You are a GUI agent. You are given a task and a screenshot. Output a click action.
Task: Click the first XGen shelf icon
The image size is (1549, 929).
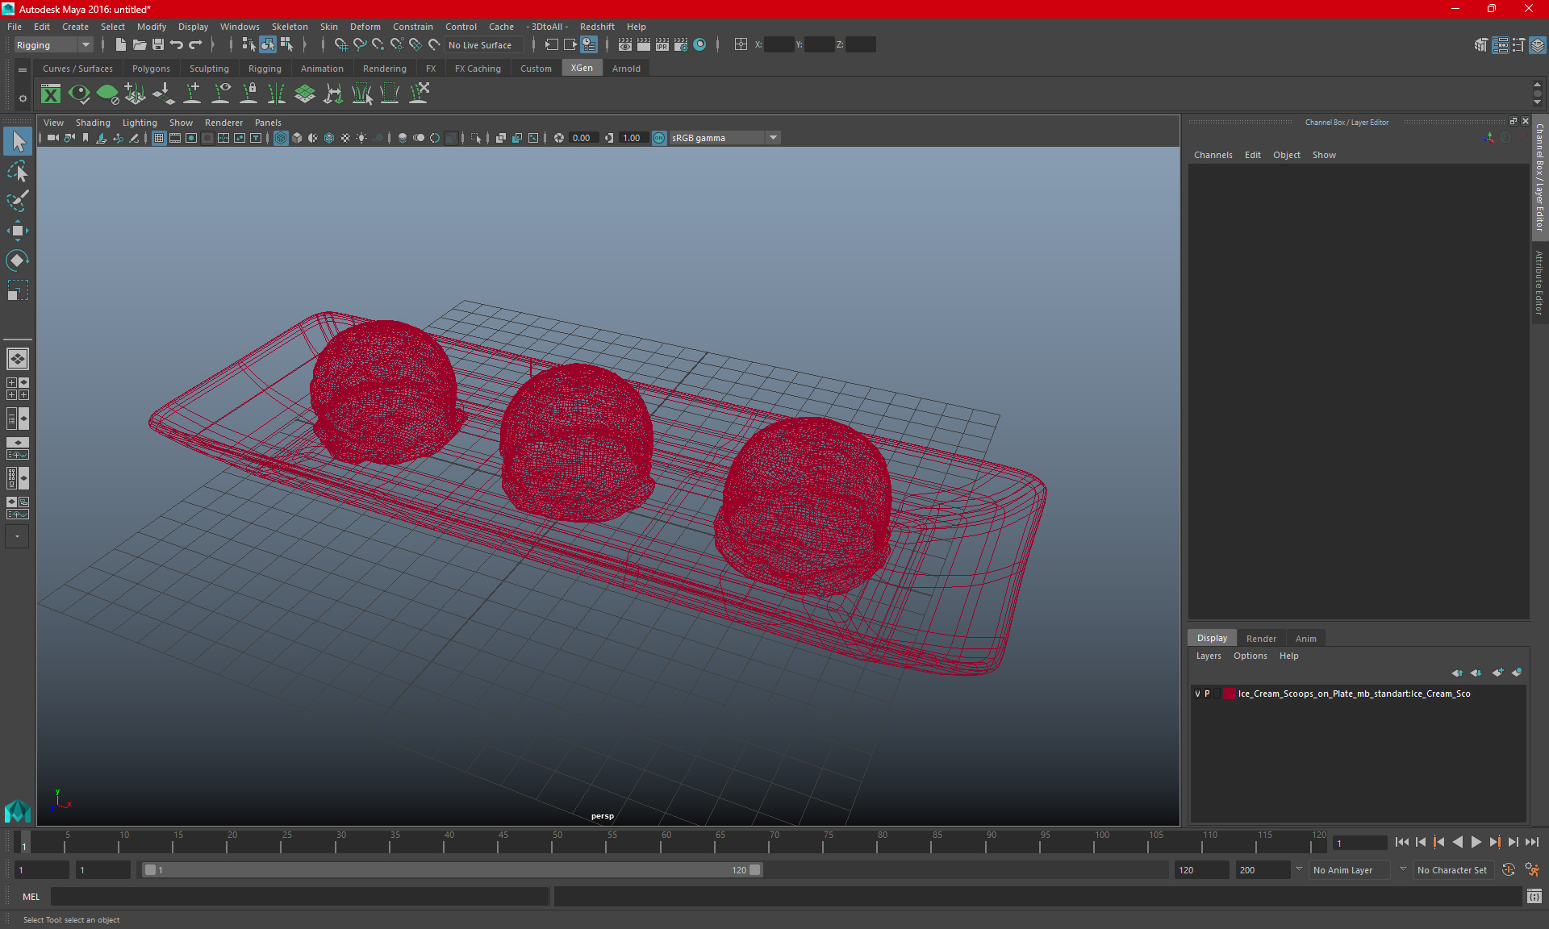tap(51, 94)
